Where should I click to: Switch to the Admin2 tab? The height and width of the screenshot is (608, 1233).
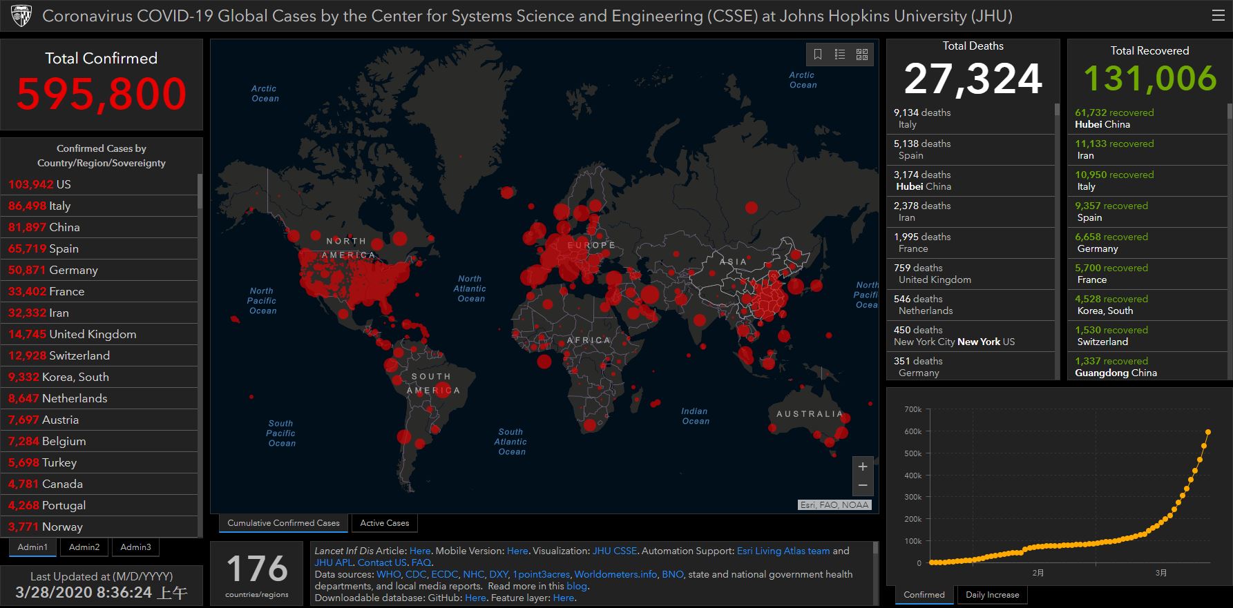coord(84,547)
